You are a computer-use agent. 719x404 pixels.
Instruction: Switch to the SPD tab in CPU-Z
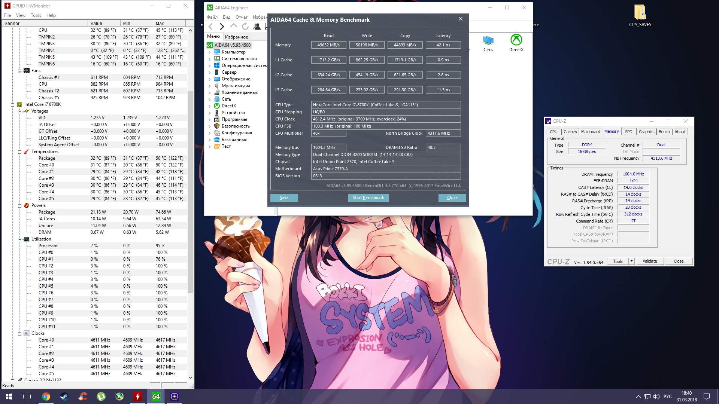coord(628,132)
